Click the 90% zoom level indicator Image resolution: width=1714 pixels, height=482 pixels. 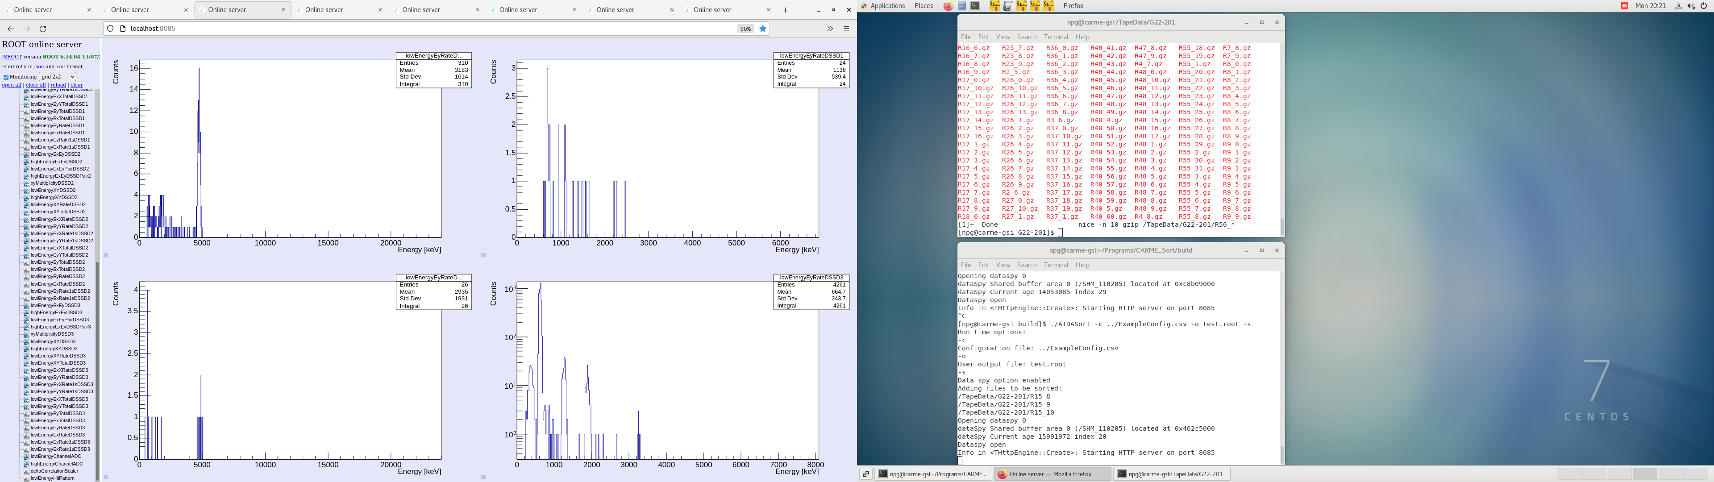(x=745, y=29)
